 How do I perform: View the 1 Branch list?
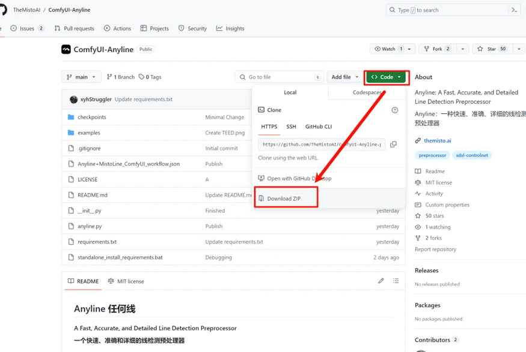tap(121, 77)
